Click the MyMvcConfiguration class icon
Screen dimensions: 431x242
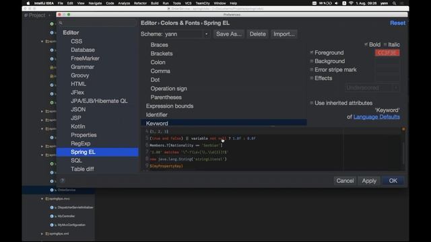pyautogui.click(x=52, y=225)
